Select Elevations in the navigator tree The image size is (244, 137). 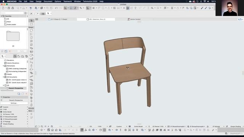(10, 60)
